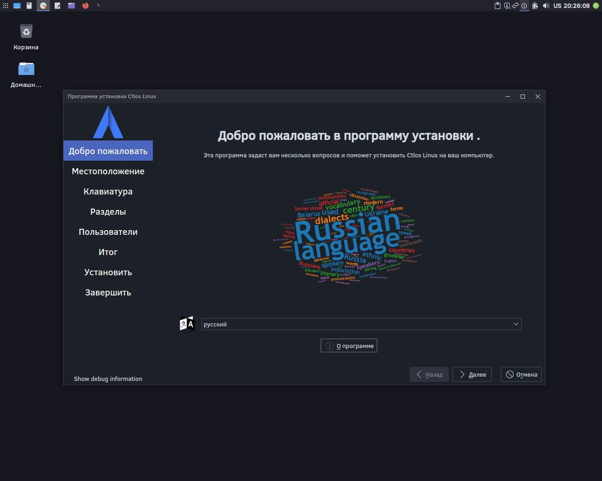Open the terminal launcher in the panel
Screen dimensions: 602x481
tap(99, 6)
